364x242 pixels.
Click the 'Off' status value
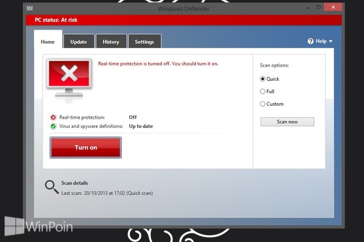pyautogui.click(x=133, y=117)
